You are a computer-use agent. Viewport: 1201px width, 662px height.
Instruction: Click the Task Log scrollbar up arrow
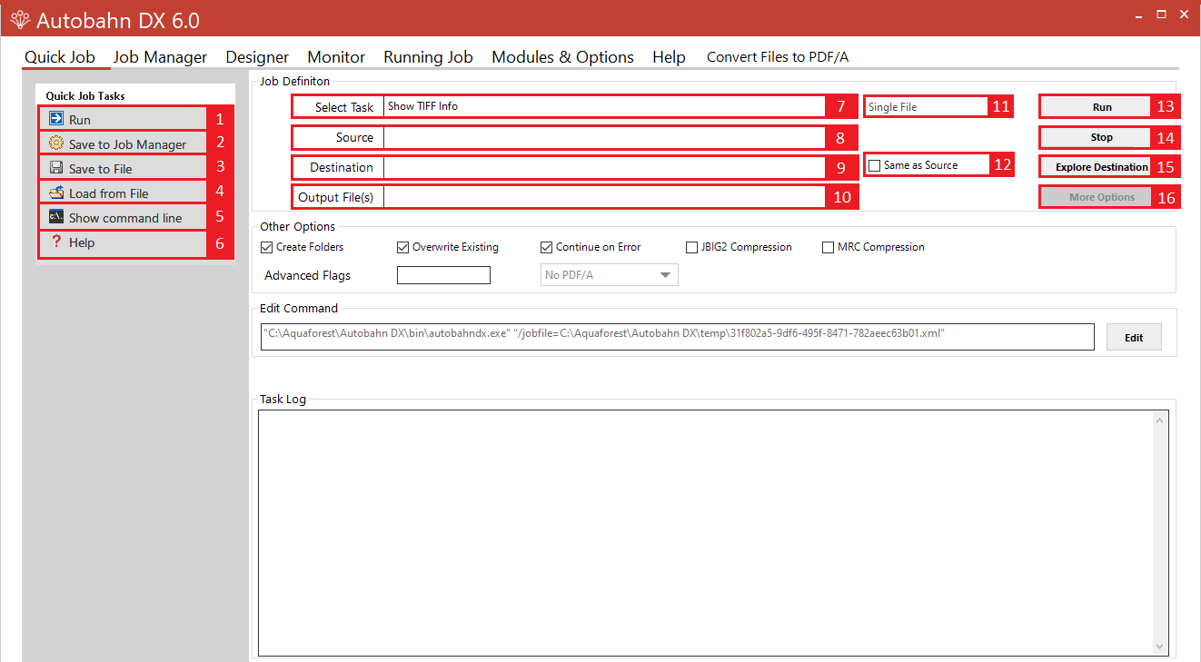(x=1160, y=420)
